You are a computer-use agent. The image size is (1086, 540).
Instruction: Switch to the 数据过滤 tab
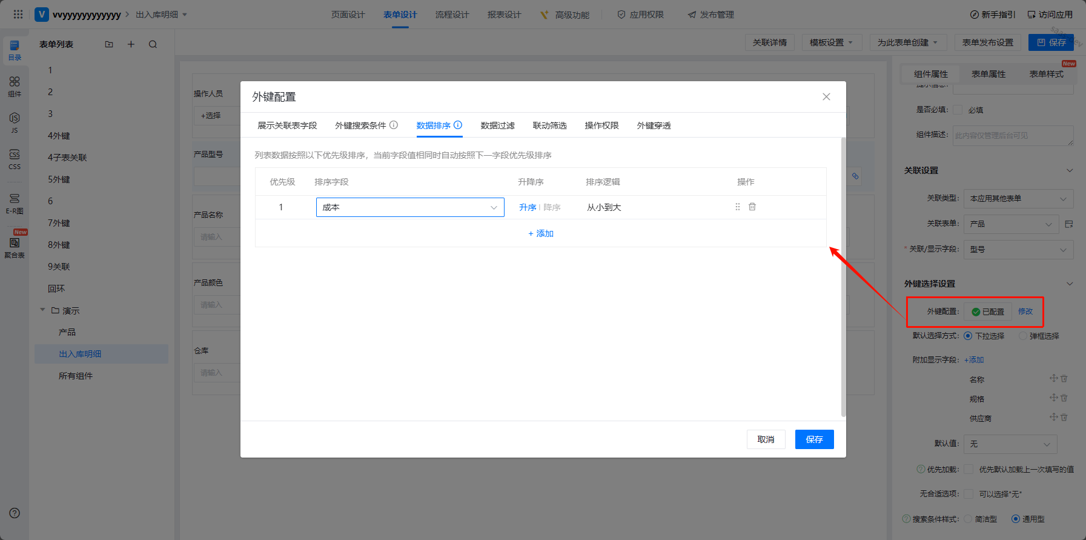pyautogui.click(x=497, y=125)
